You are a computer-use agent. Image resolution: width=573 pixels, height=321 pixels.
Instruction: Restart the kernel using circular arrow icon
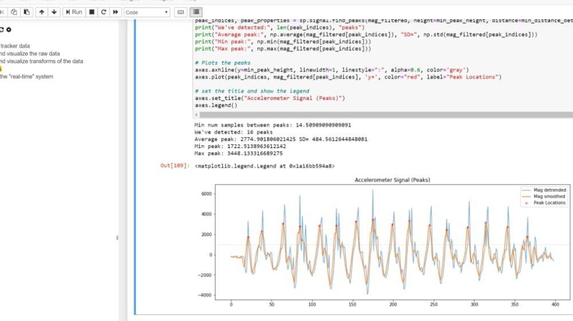pyautogui.click(x=104, y=12)
